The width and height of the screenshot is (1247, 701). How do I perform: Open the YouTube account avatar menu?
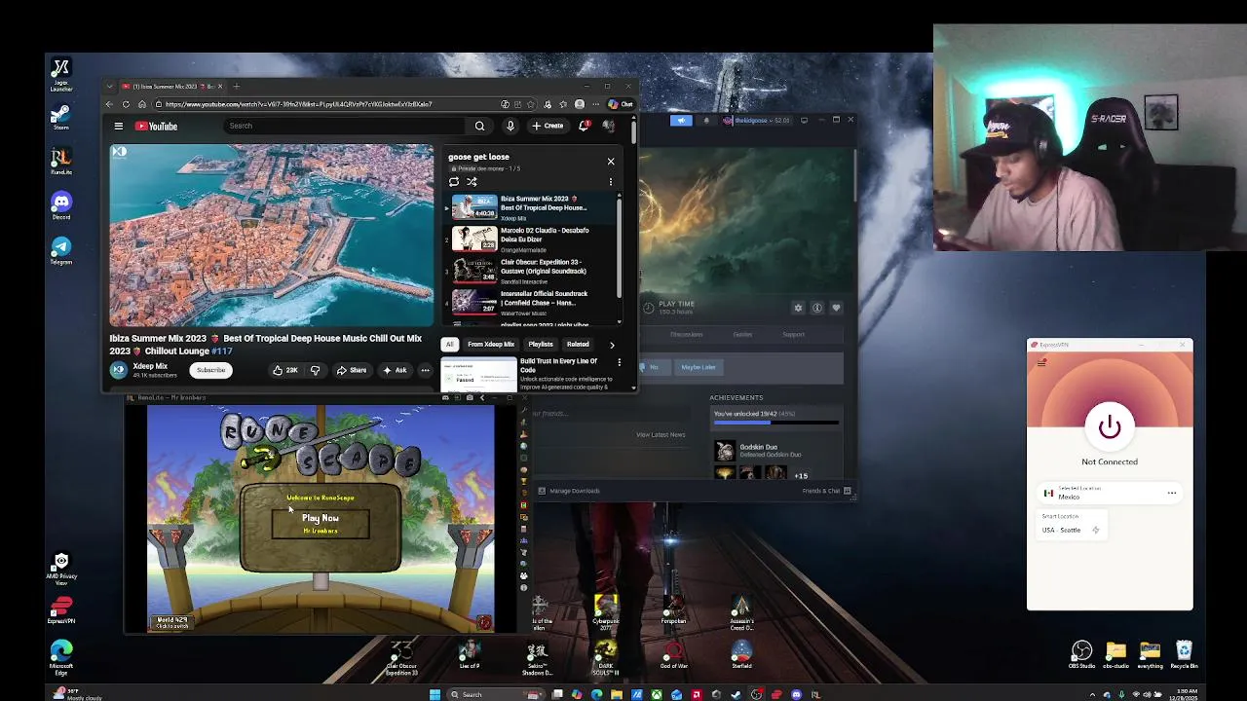pos(609,126)
